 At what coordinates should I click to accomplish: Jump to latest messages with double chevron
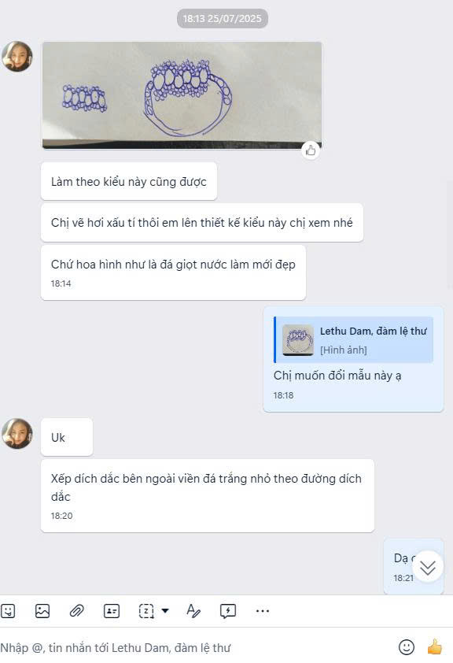point(428,568)
